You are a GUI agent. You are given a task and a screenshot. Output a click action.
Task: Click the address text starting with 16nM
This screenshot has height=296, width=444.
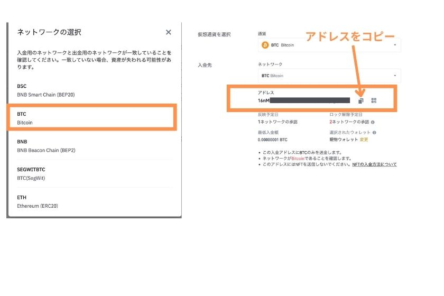[304, 100]
